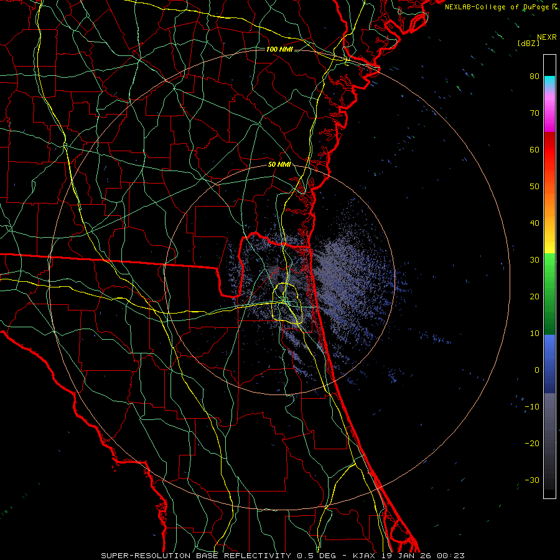Image resolution: width=560 pixels, height=560 pixels.
Task: Click the 40 dBZ scale value
Action: click(534, 223)
